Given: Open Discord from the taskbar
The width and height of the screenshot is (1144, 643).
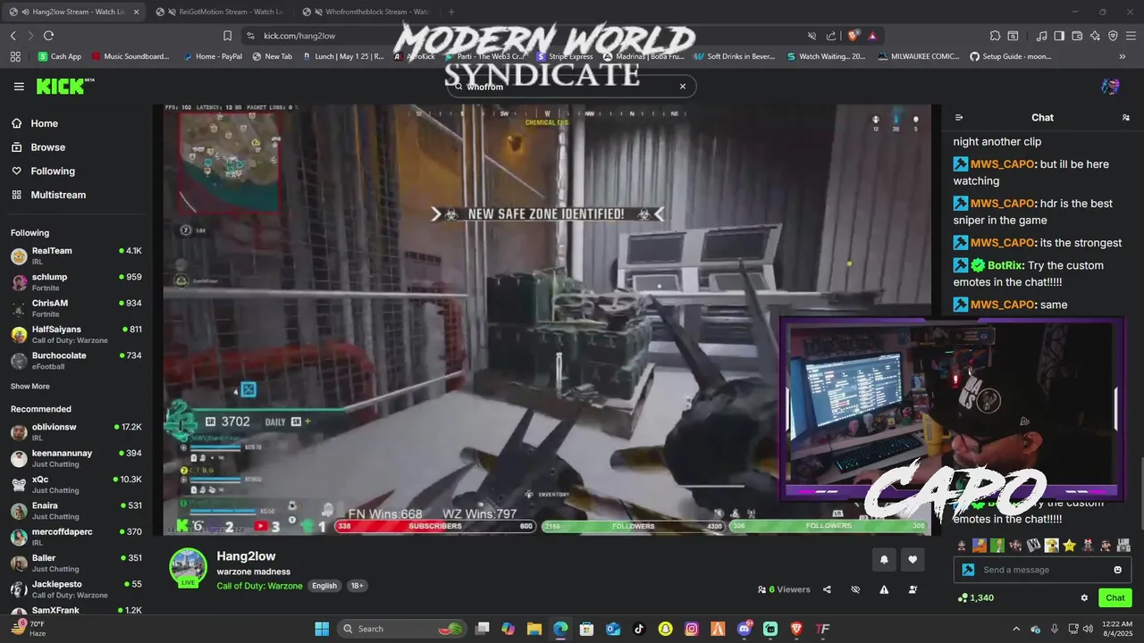Looking at the screenshot, I should point(744,629).
